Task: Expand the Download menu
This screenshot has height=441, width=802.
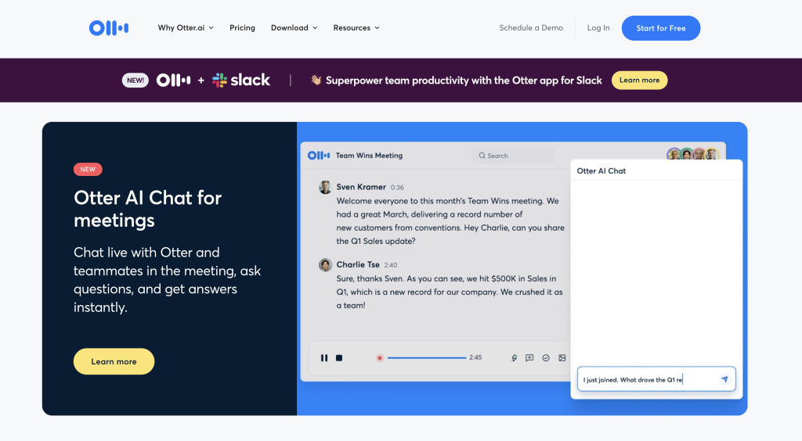Action: (x=294, y=28)
